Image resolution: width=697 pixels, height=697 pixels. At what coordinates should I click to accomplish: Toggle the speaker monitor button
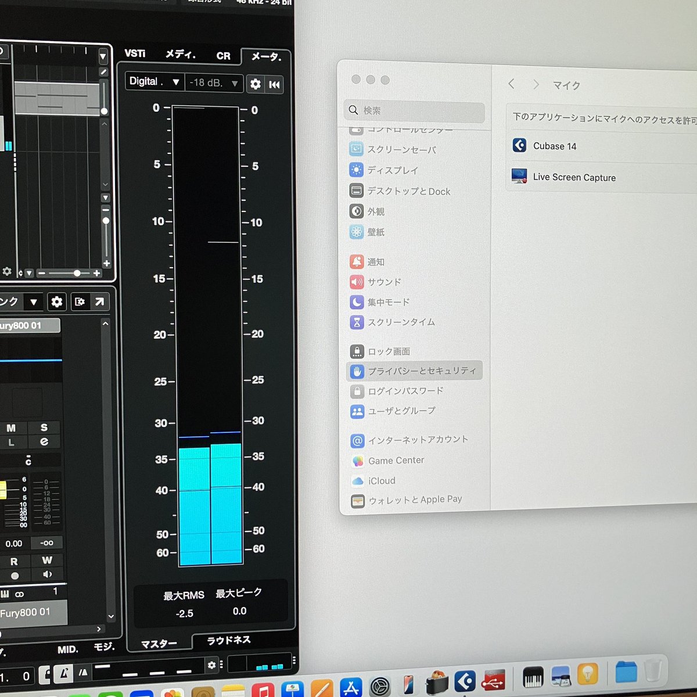[x=47, y=574]
